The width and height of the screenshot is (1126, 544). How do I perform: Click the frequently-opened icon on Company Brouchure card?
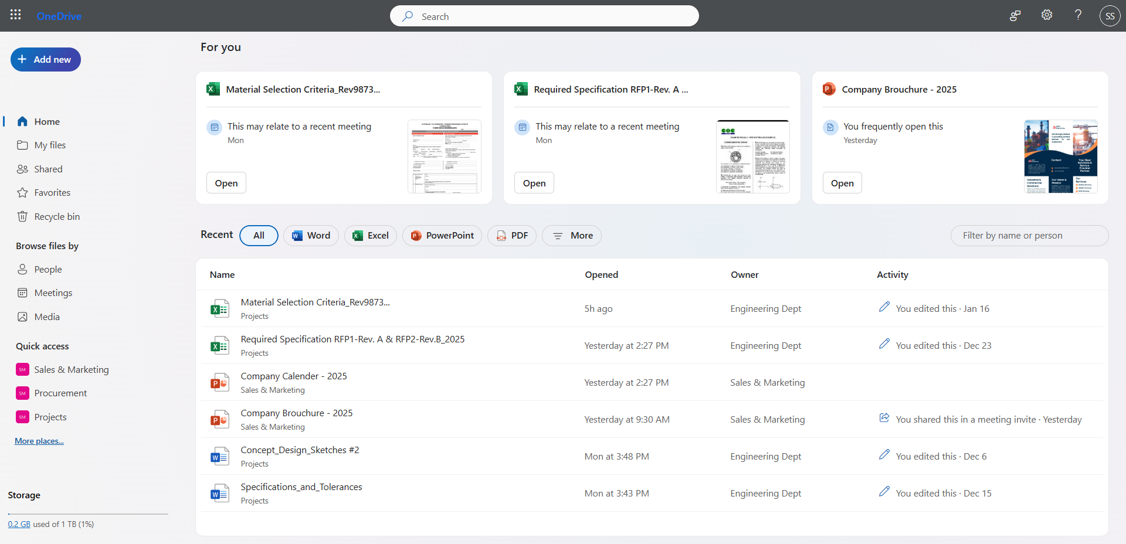click(830, 127)
